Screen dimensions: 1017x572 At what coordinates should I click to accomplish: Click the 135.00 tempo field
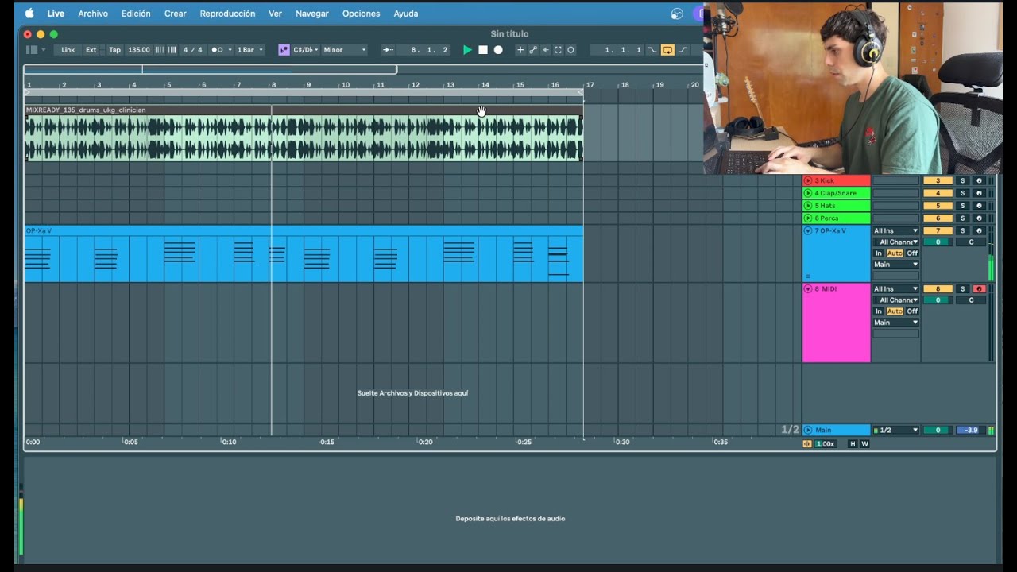[139, 49]
